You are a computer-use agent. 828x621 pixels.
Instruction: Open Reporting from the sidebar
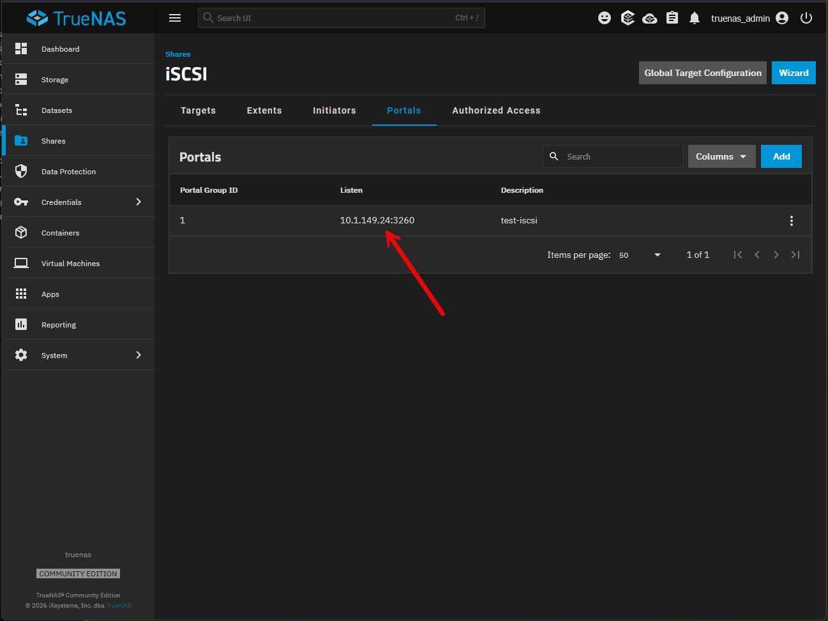pos(79,324)
